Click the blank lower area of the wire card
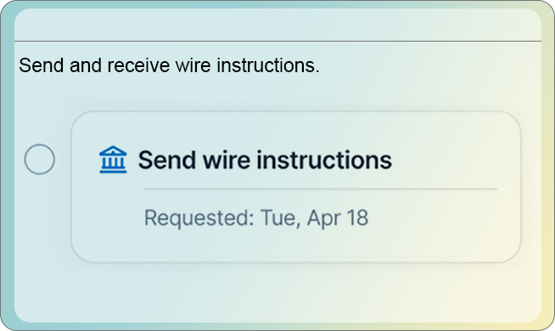The height and width of the screenshot is (331, 555). [x=295, y=246]
